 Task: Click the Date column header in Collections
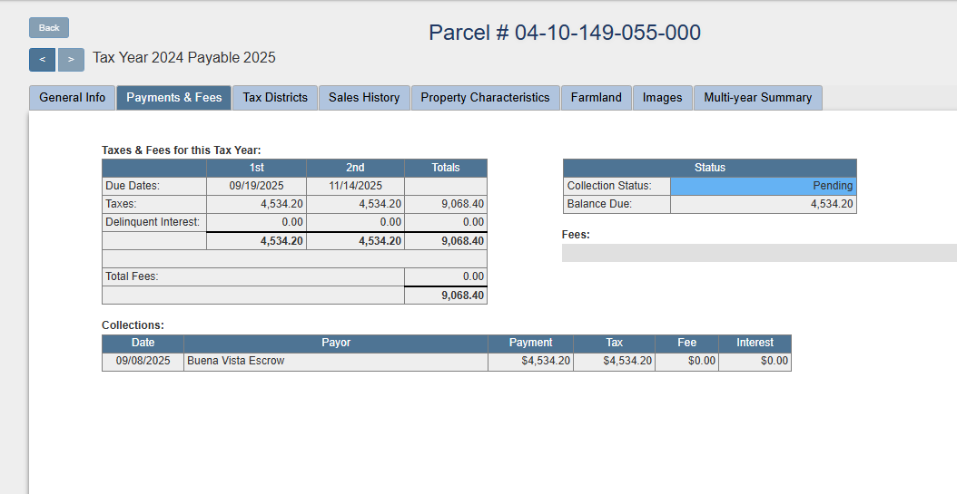click(x=143, y=343)
